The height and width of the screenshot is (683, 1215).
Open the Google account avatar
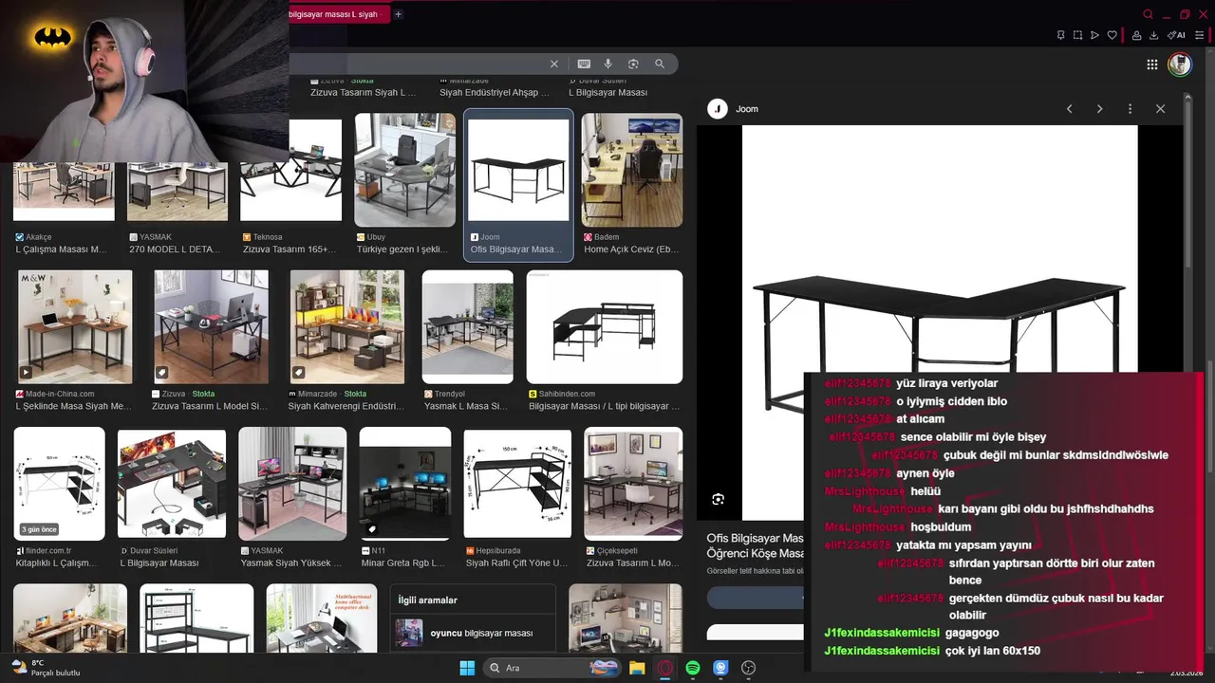[x=1180, y=65]
